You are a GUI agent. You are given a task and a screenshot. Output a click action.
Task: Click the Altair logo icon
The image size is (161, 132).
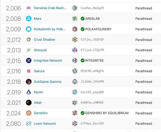[29, 102]
